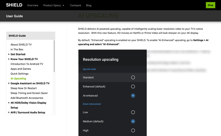This screenshot has height=136, width=221.
Task: Expand Google Assistant on SHIELD TV arrow
Action: 9,83
